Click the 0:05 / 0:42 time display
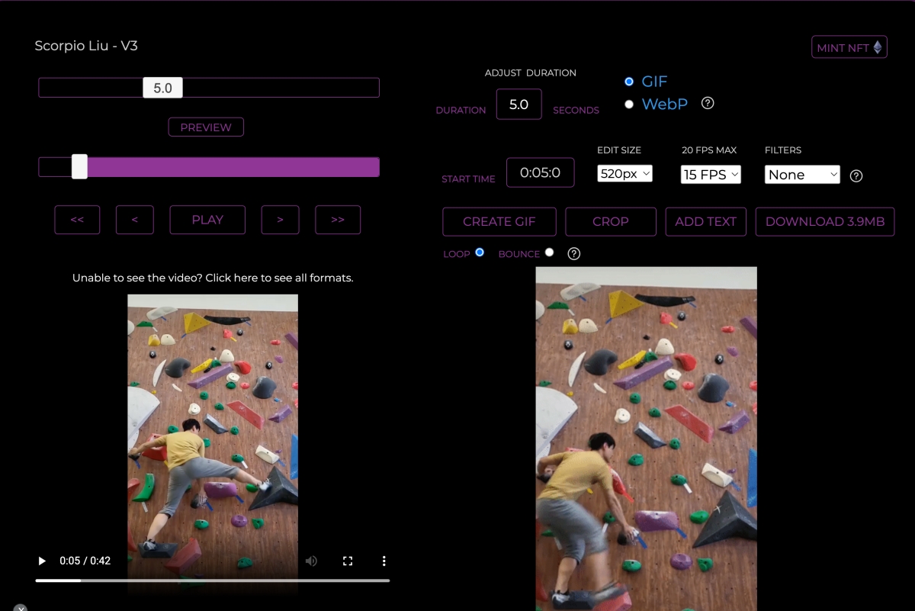Image resolution: width=915 pixels, height=611 pixels. 85,561
